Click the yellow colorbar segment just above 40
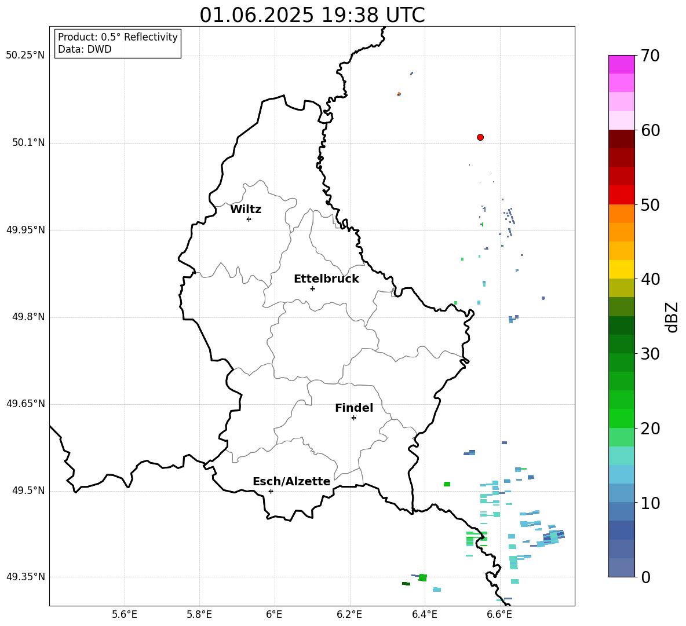The image size is (686, 626). 621,269
